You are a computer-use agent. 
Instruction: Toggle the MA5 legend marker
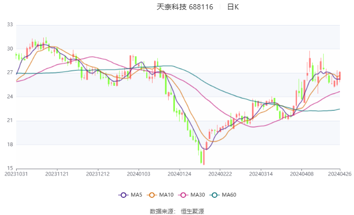[x=130, y=195]
